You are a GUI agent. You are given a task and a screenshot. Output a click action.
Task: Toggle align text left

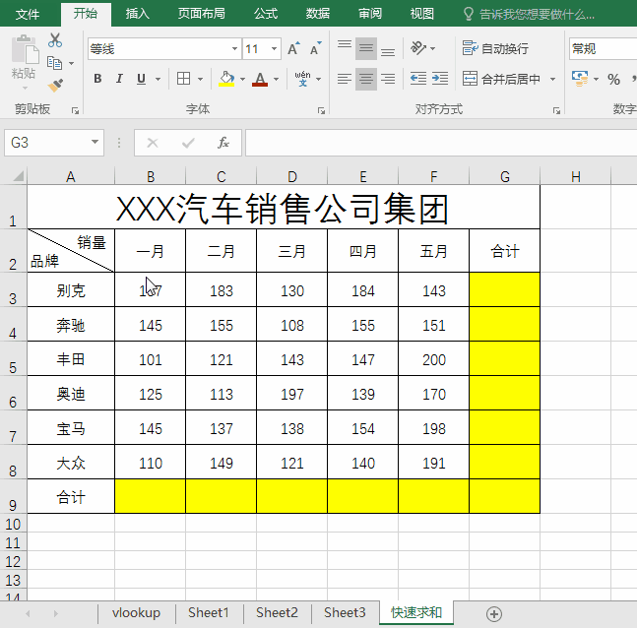click(345, 79)
